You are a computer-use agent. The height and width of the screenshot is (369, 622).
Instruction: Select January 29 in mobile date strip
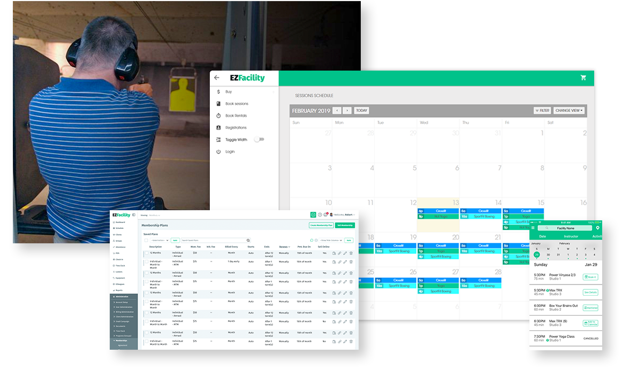point(536,255)
